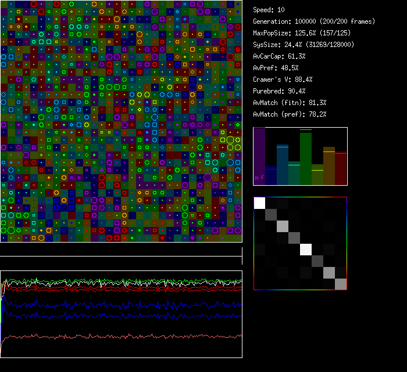407x372 pixels.
Task: Select the gray bottom-right matrix cell
Action: click(x=341, y=284)
